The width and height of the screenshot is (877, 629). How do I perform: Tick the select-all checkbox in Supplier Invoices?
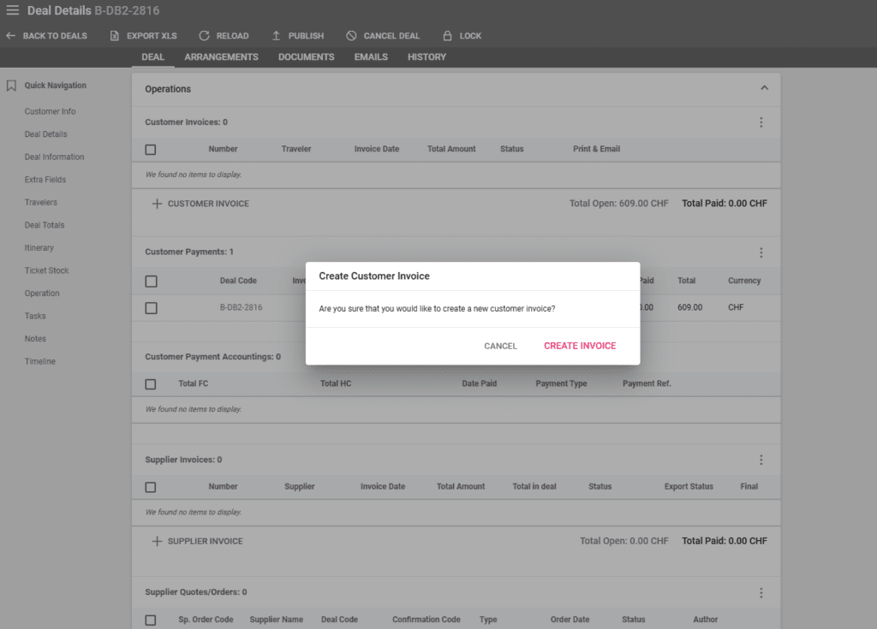coord(151,486)
